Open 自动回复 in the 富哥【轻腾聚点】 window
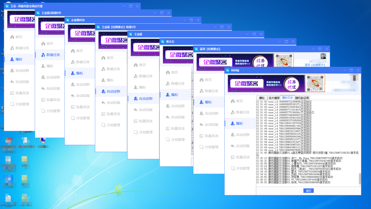This screenshot has width=371, height=209. (209, 125)
